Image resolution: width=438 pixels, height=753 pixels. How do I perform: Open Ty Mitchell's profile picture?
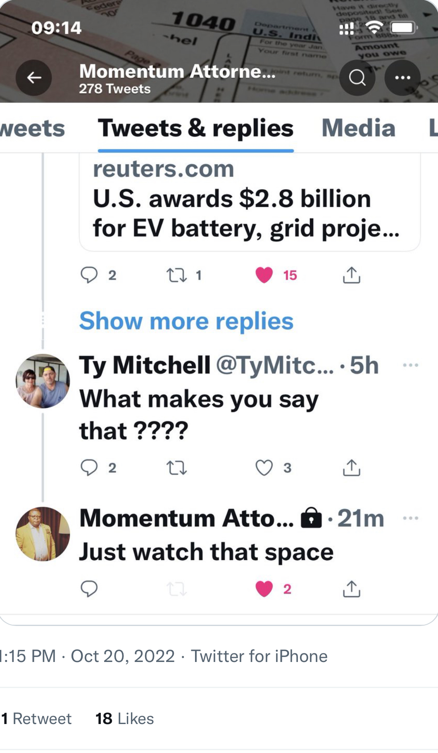(43, 381)
